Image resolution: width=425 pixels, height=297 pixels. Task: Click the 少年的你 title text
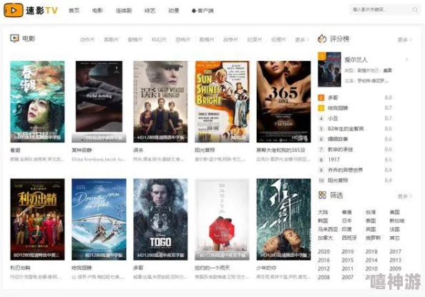tap(266, 268)
